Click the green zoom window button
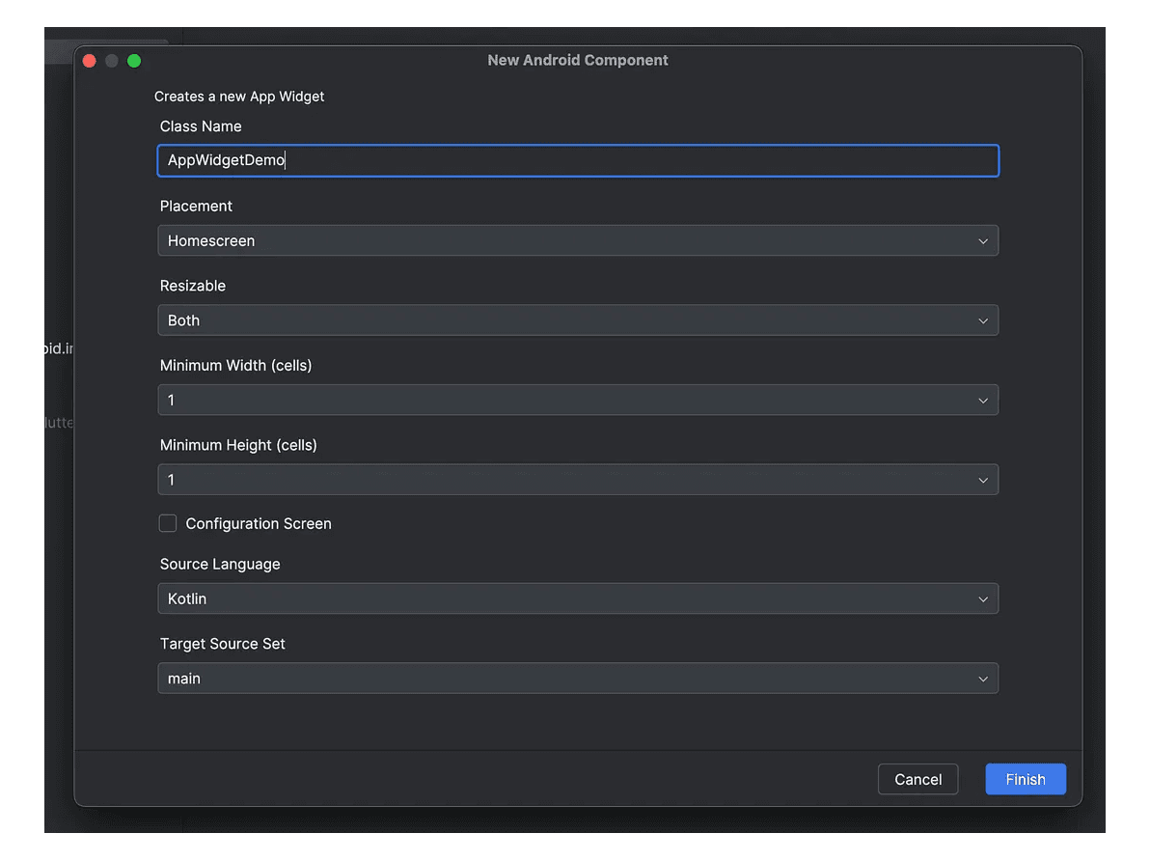The height and width of the screenshot is (861, 1150). pos(134,61)
